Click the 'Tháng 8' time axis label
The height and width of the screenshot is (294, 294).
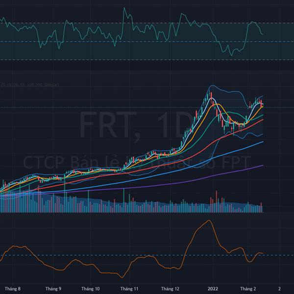click(13, 289)
